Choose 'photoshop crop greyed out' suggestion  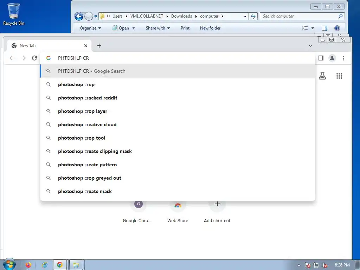click(x=178, y=178)
